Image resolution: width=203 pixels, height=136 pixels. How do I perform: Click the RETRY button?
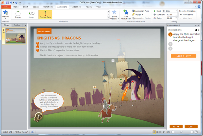176,127
